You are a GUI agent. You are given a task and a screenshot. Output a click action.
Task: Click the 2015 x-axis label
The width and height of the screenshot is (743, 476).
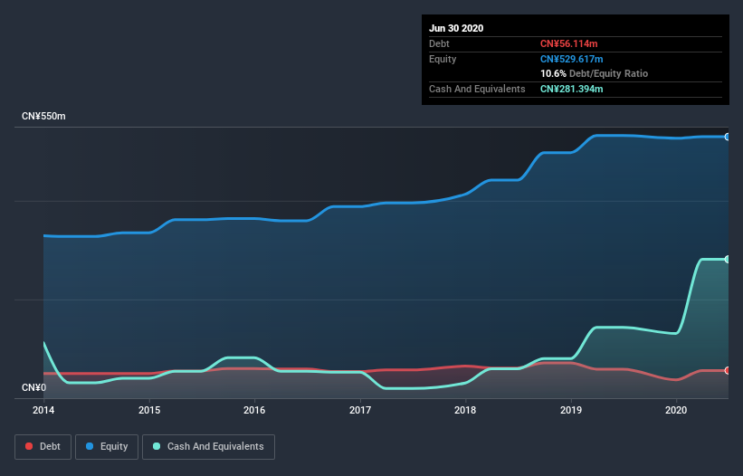(x=149, y=410)
